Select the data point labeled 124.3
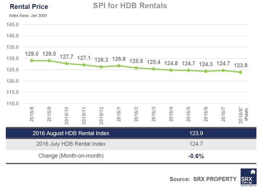Image resolution: width=260 pixels, height=189 pixels. coord(206,71)
